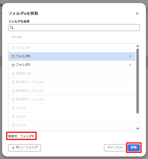The image size is (148, 159).
Task: Expand フォルダA with its chevron
Action: click(130, 48)
